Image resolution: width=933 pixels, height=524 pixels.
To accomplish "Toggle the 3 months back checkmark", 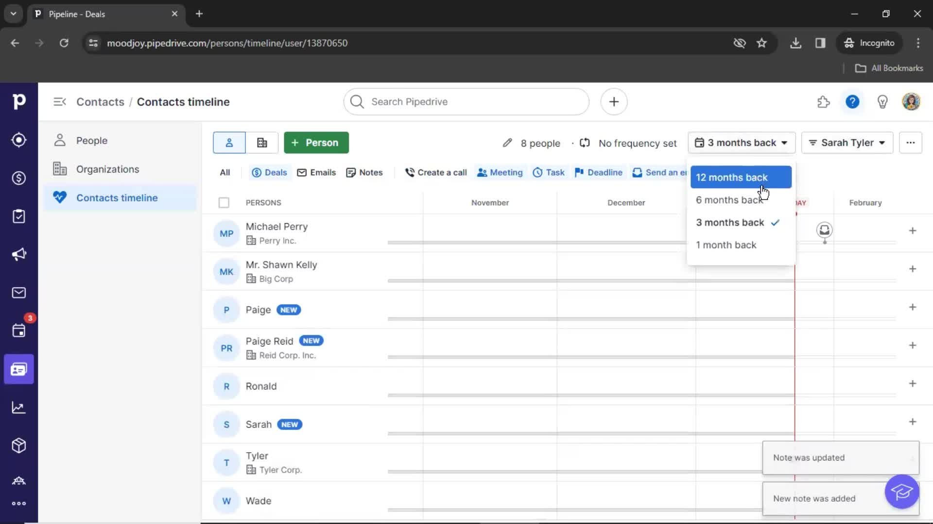I will (775, 223).
